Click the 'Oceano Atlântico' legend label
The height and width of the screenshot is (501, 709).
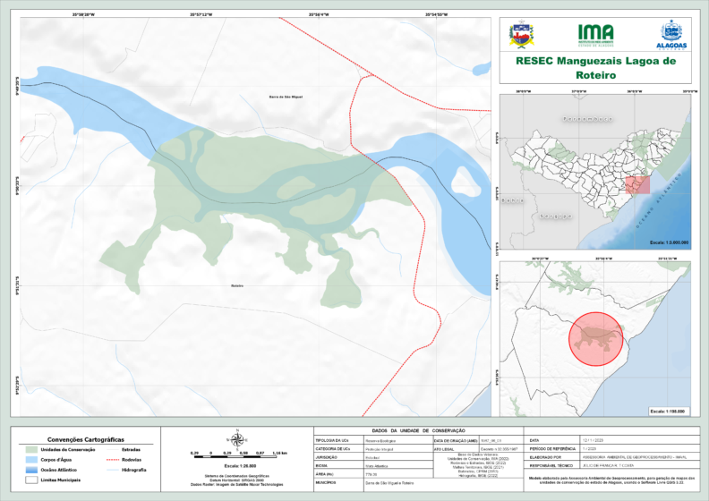[x=59, y=470]
